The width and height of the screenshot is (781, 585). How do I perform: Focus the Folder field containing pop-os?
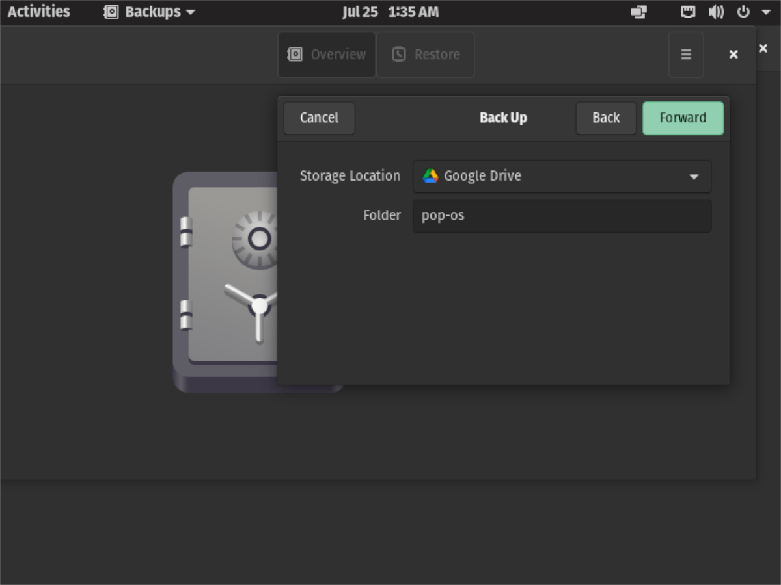click(x=562, y=216)
